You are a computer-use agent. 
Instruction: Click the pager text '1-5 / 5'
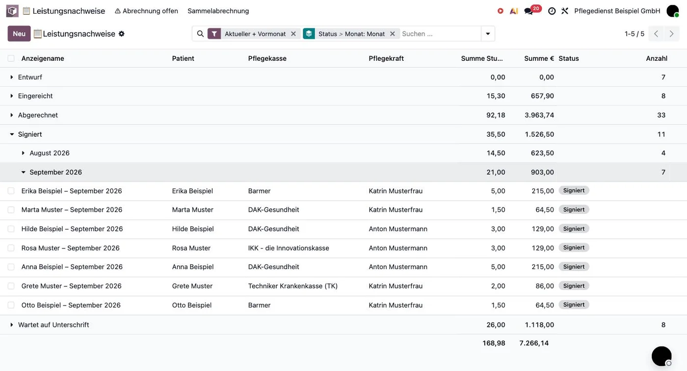point(634,34)
